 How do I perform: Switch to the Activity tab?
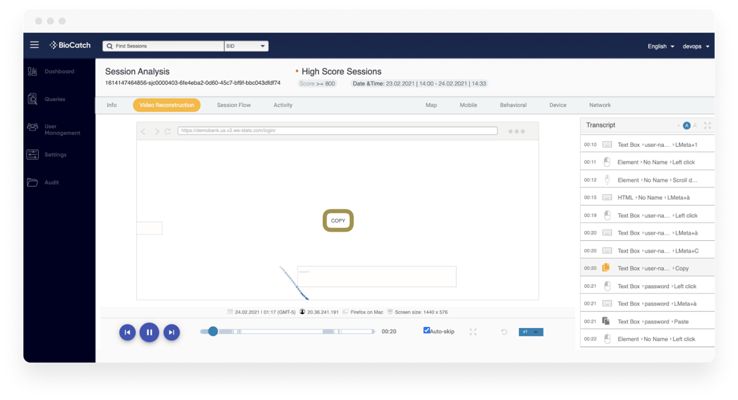click(x=283, y=105)
